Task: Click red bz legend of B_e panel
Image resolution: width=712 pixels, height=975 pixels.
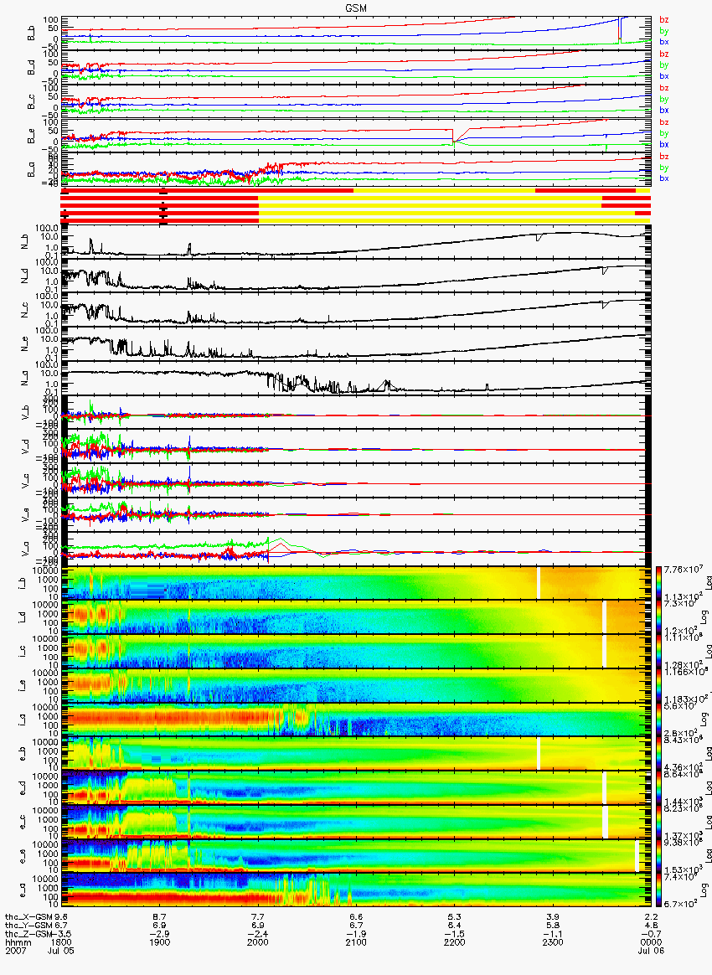Action: pyautogui.click(x=664, y=122)
